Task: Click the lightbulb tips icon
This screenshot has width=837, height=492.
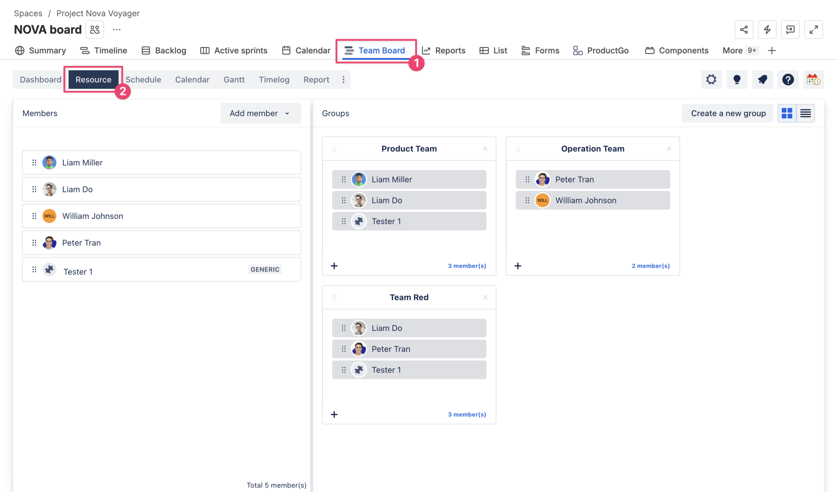Action: tap(737, 80)
